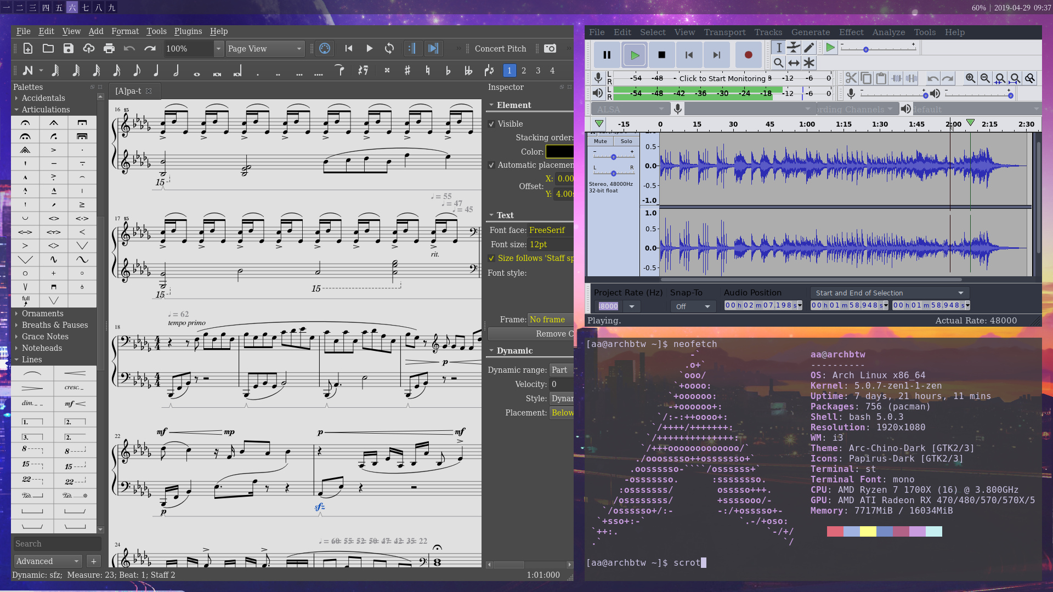Image resolution: width=1053 pixels, height=592 pixels.
Task: Add a natural accidental from note toolbar
Action: (428, 71)
